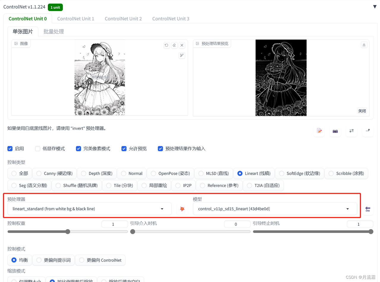The height and width of the screenshot is (282, 380).
Task: Click the mirror webcam swap arrows icon
Action: click(x=351, y=131)
